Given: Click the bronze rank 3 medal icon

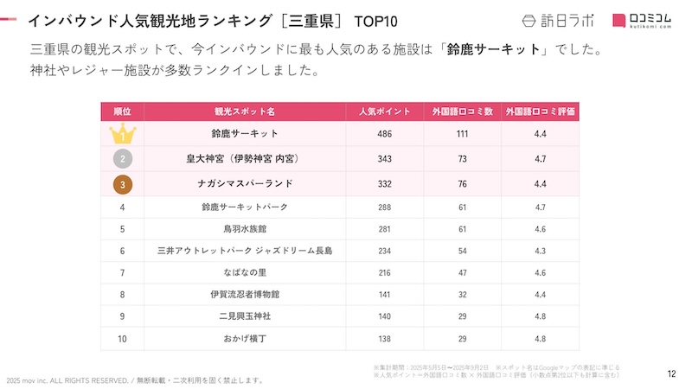Looking at the screenshot, I should point(123,183).
